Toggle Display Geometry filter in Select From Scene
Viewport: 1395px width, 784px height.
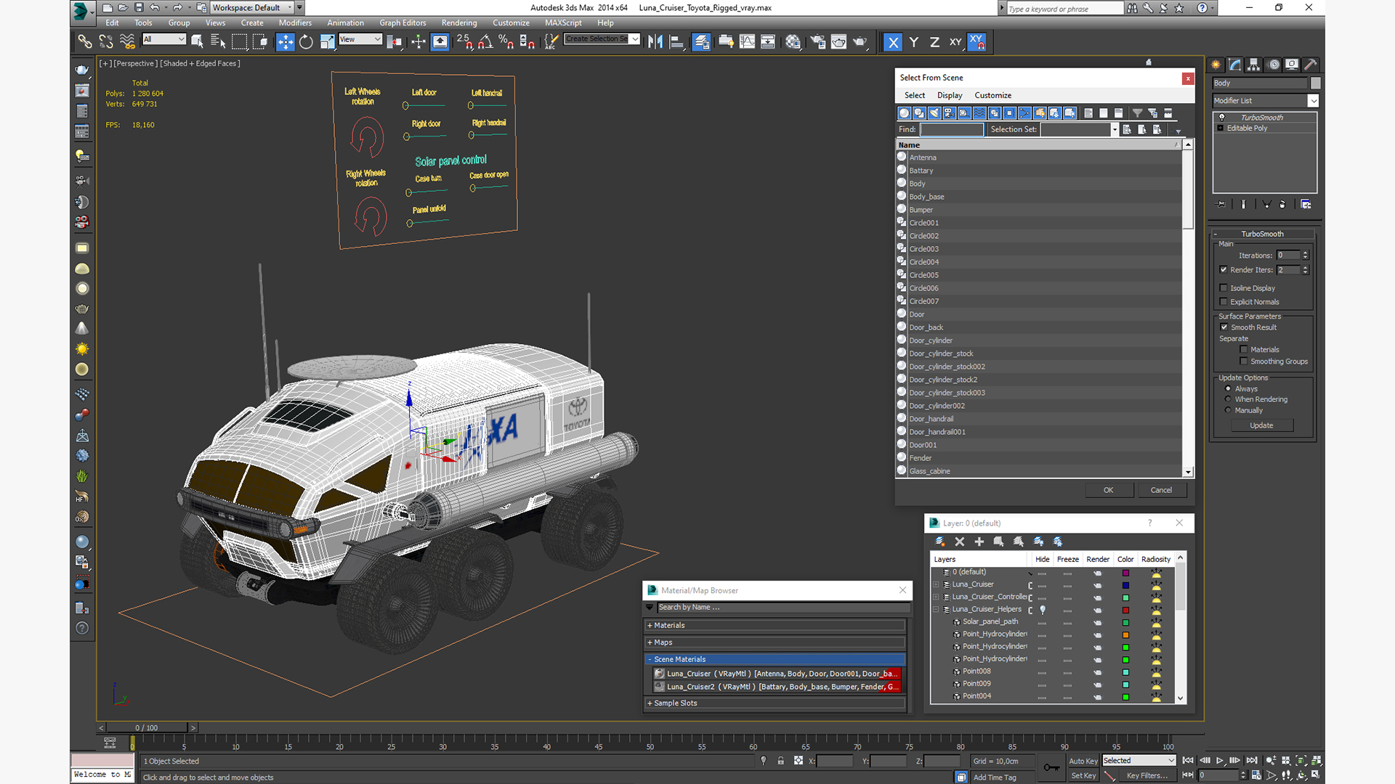pyautogui.click(x=904, y=113)
